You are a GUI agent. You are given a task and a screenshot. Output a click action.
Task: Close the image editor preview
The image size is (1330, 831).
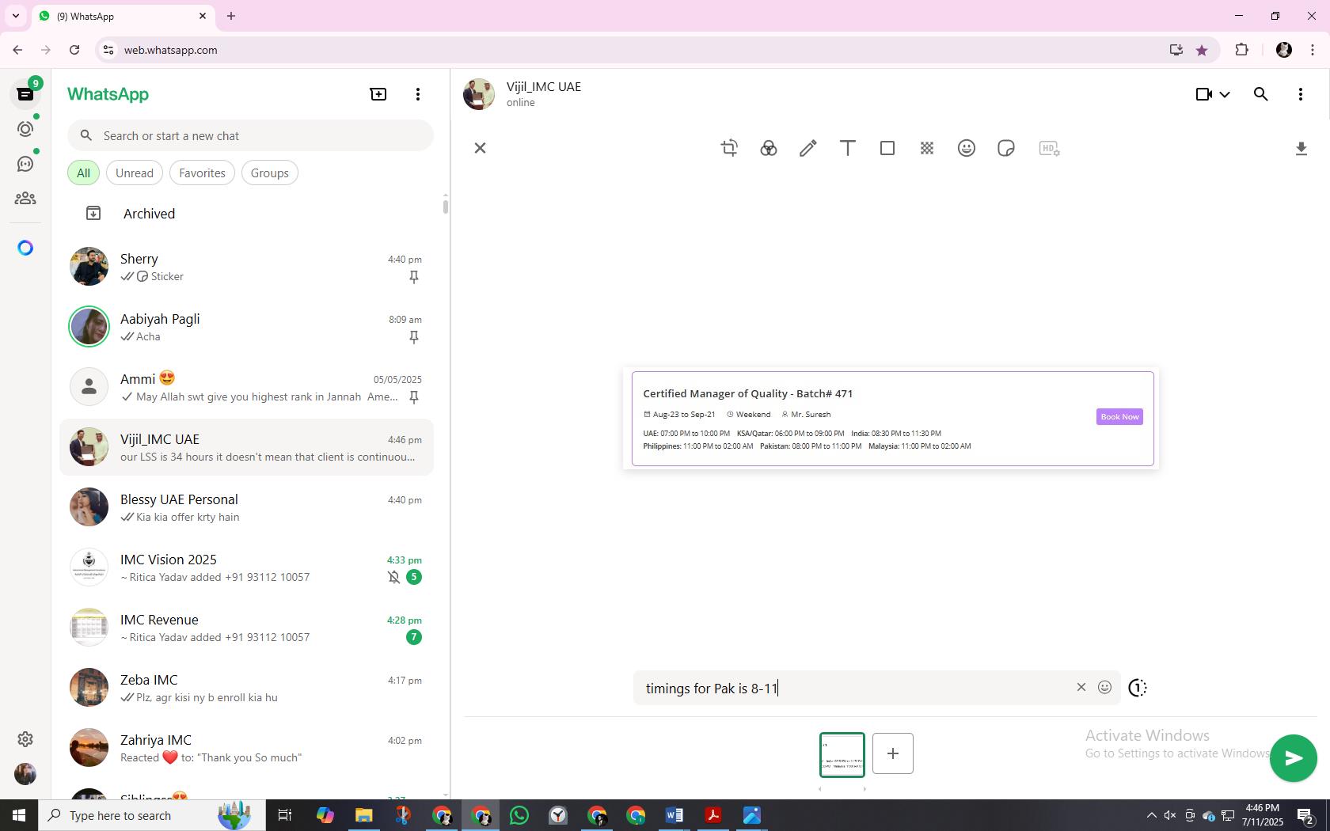[x=480, y=148]
